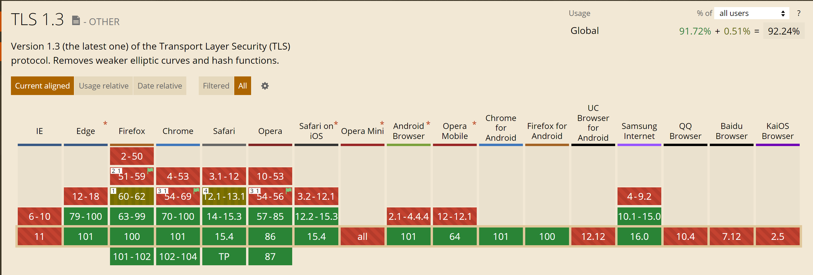Switch to Current aligned view
The width and height of the screenshot is (813, 275).
pos(42,86)
